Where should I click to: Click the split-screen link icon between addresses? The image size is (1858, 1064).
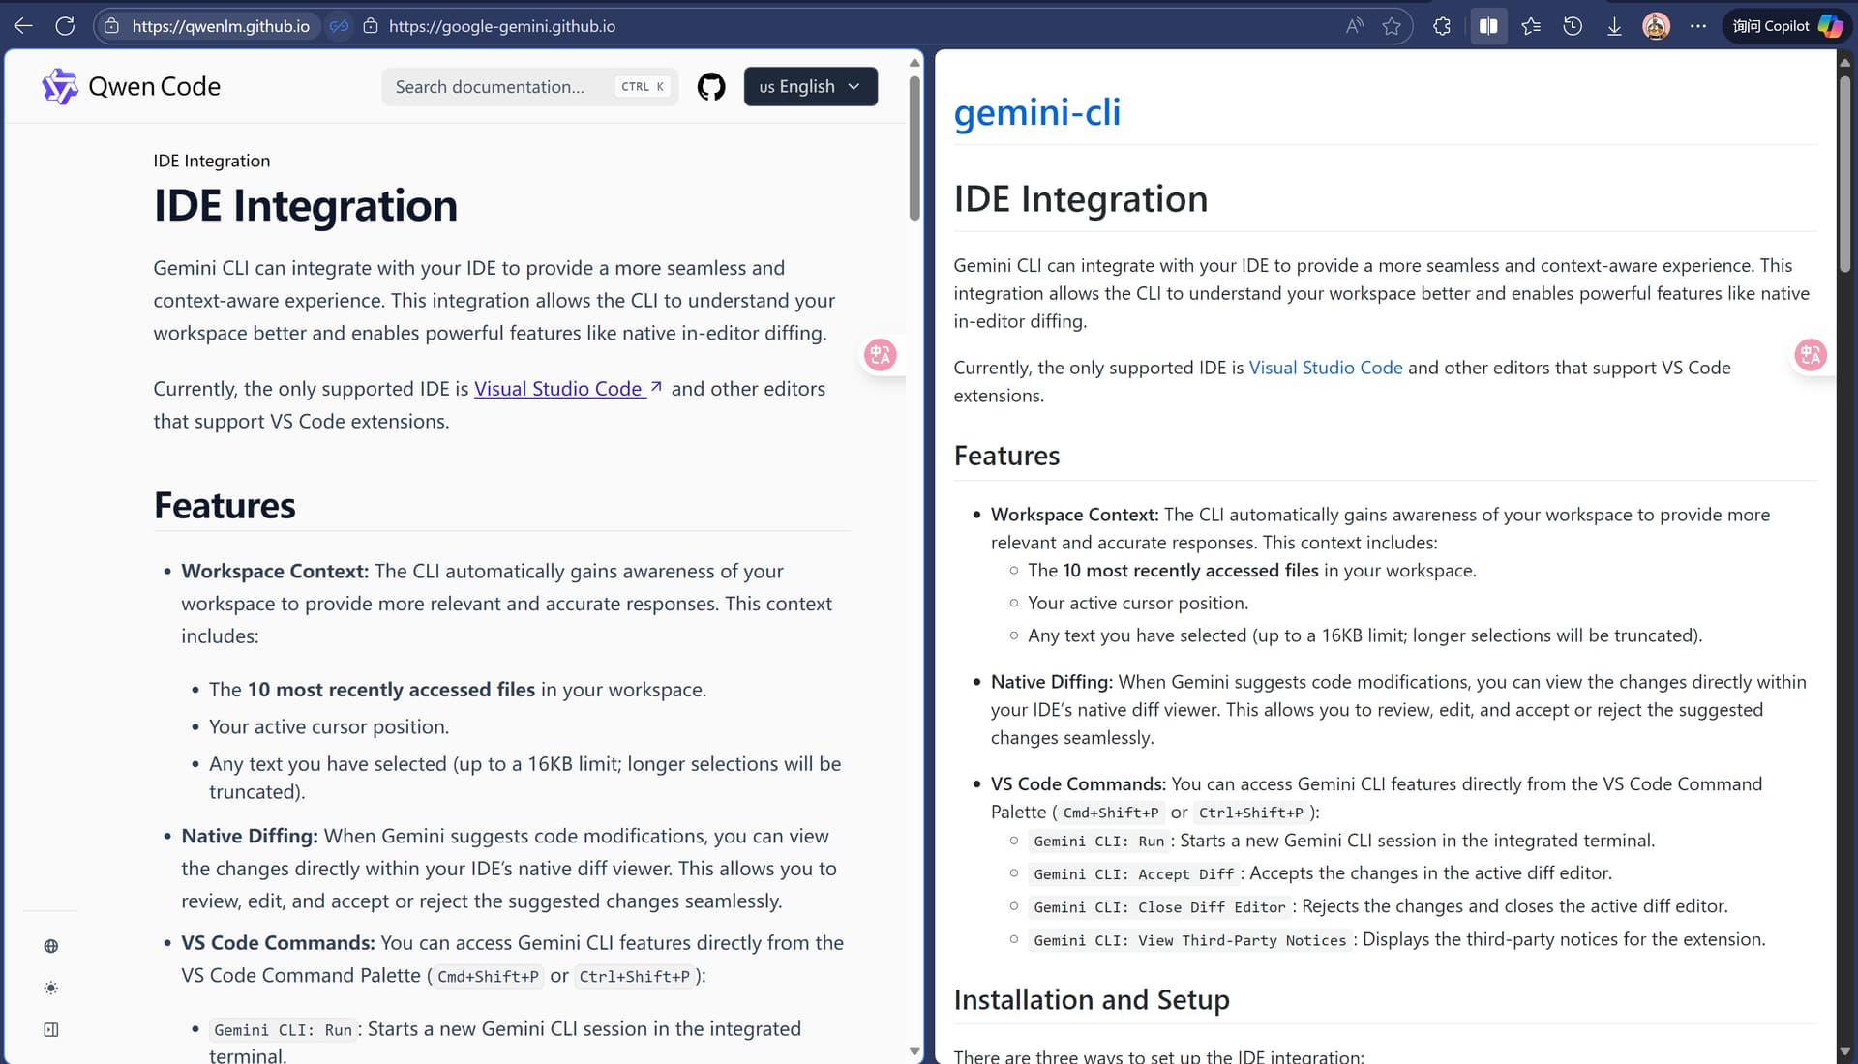339,26
